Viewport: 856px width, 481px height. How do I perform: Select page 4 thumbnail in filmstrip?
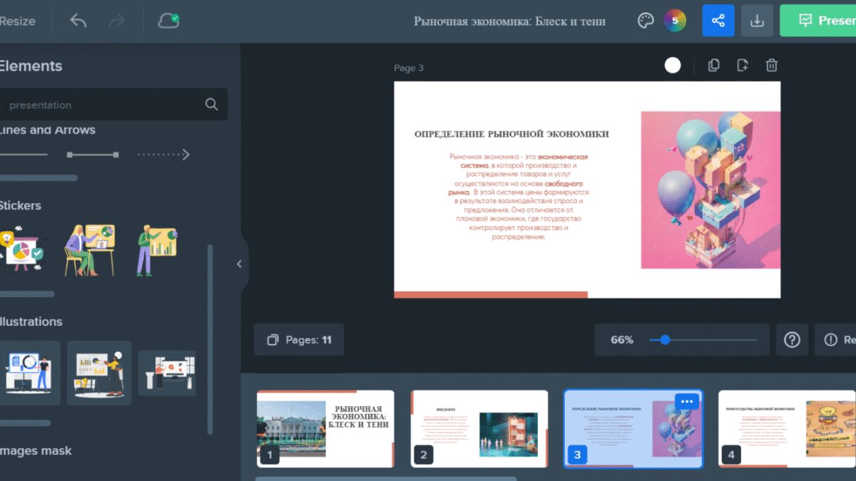[x=787, y=429]
